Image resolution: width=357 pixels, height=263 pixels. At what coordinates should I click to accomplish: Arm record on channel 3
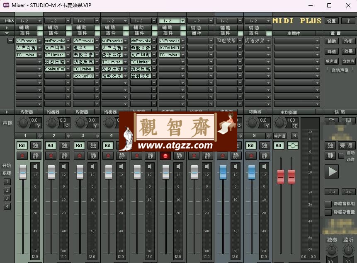click(x=80, y=156)
